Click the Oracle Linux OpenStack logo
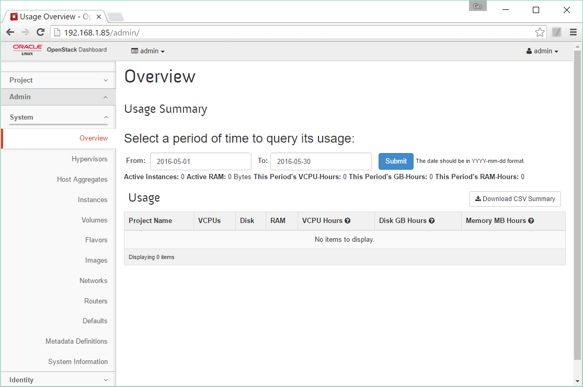The height and width of the screenshot is (387, 583). click(x=27, y=49)
